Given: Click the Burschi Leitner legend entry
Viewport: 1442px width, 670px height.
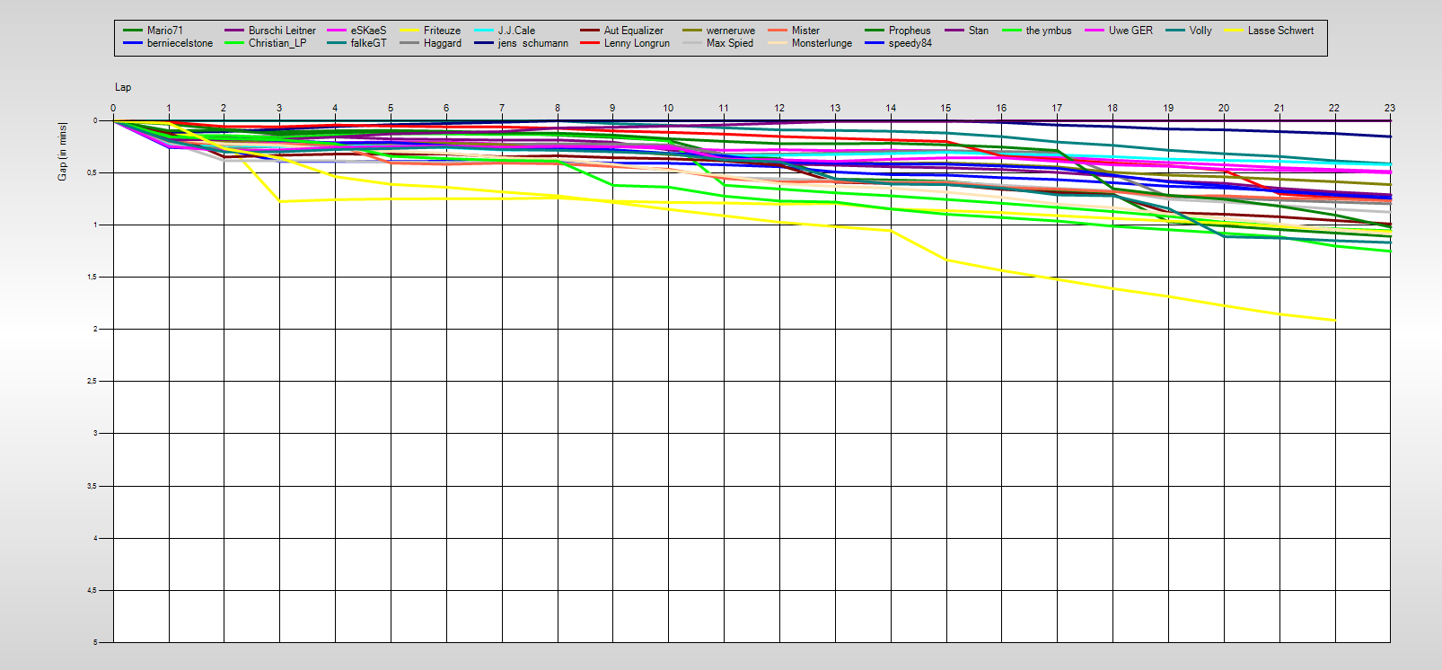Looking at the screenshot, I should coord(282,31).
